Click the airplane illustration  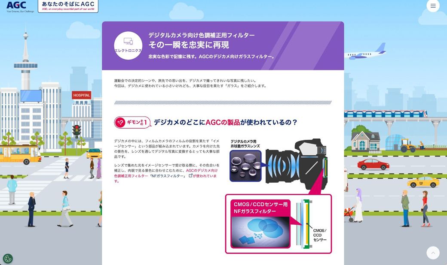[x=366, y=51]
